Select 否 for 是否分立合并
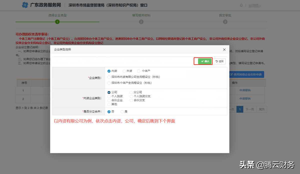This screenshot has width=300, height=174. coord(109,112)
